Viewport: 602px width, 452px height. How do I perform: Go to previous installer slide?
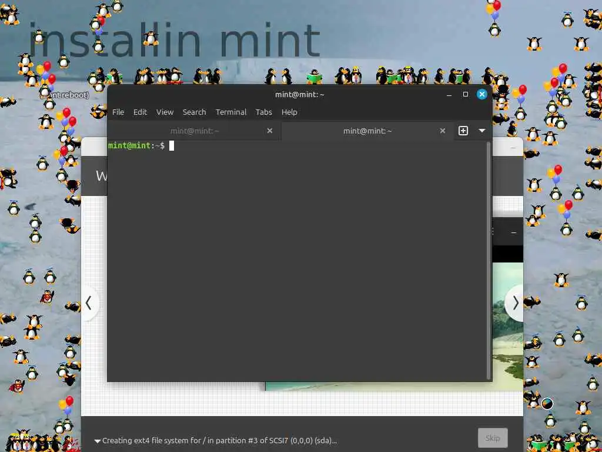coord(89,303)
